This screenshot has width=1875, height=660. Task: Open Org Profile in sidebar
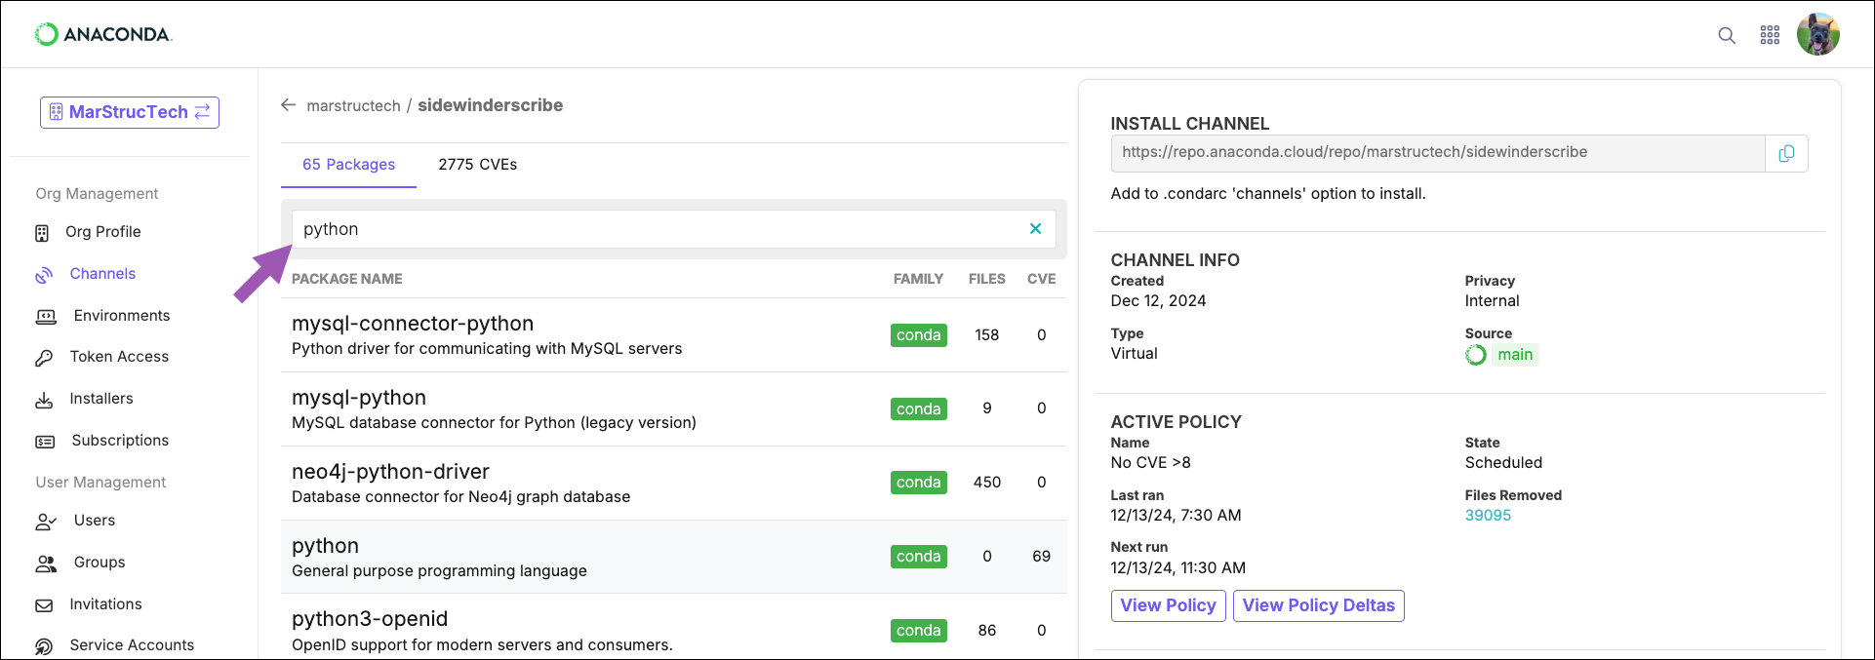(x=103, y=232)
